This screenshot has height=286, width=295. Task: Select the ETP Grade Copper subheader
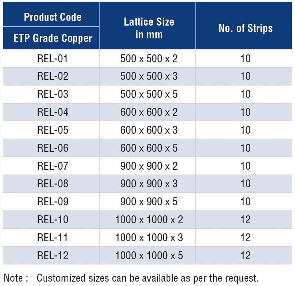52,38
